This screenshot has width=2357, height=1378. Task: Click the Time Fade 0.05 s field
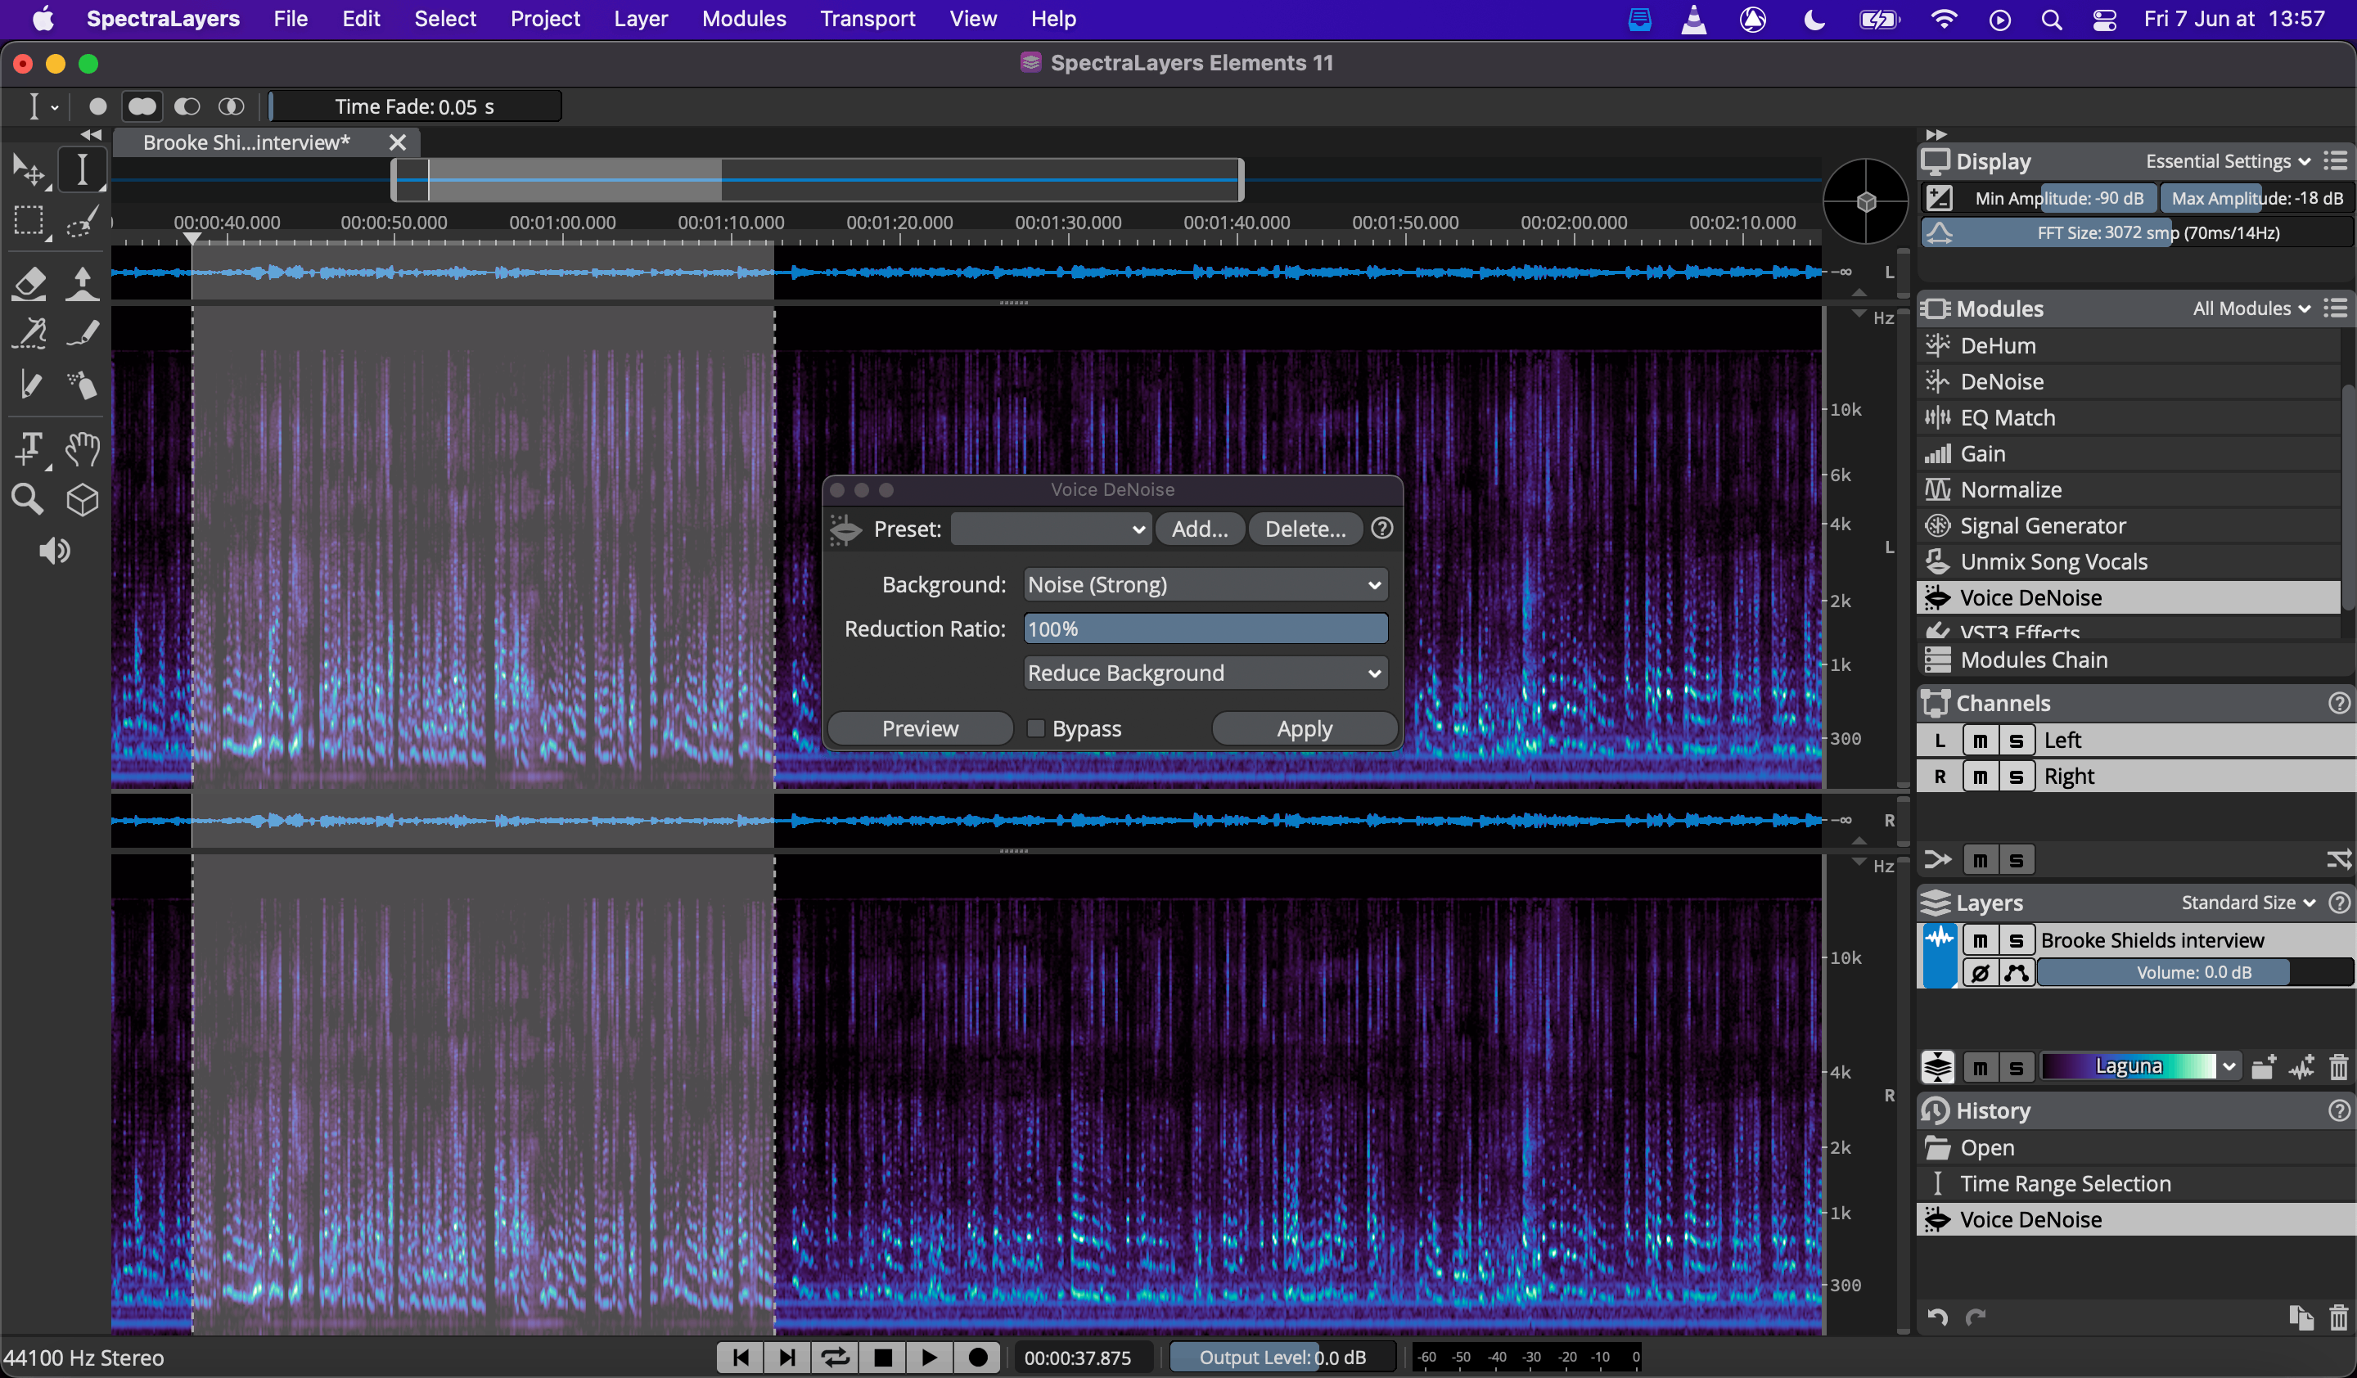click(x=414, y=106)
